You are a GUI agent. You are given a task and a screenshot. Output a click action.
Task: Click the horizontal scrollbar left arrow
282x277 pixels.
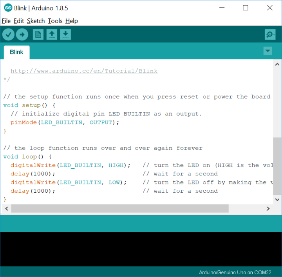(5, 209)
